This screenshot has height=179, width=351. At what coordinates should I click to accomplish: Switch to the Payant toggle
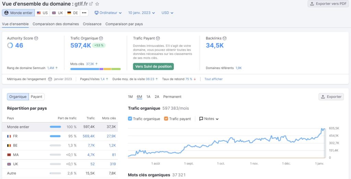pos(36,97)
